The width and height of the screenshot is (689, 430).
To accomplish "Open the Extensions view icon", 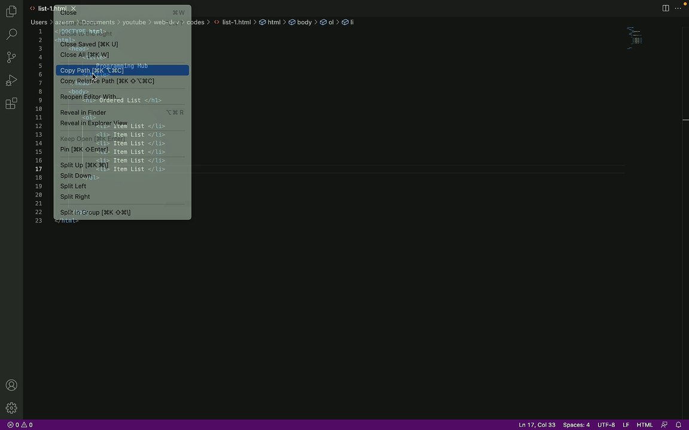I will (11, 104).
